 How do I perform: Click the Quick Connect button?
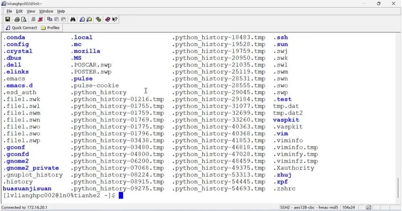pyautogui.click(x=21, y=28)
